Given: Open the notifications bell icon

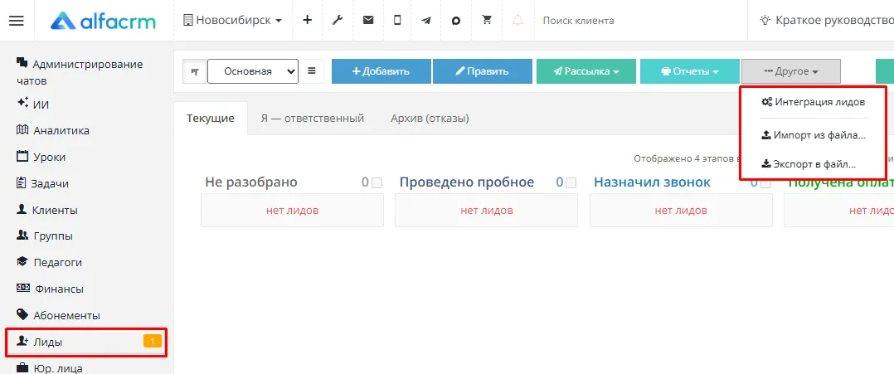Looking at the screenshot, I should click(x=517, y=21).
